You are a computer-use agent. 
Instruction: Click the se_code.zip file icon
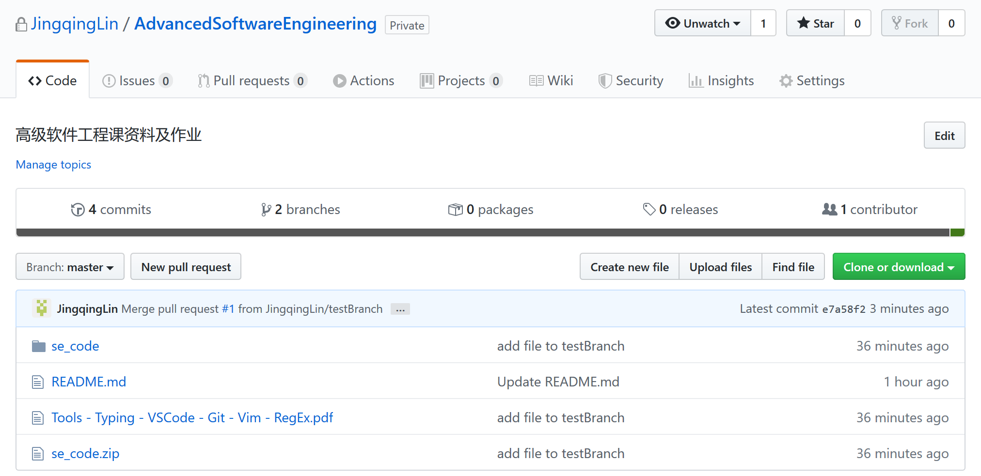(x=38, y=454)
